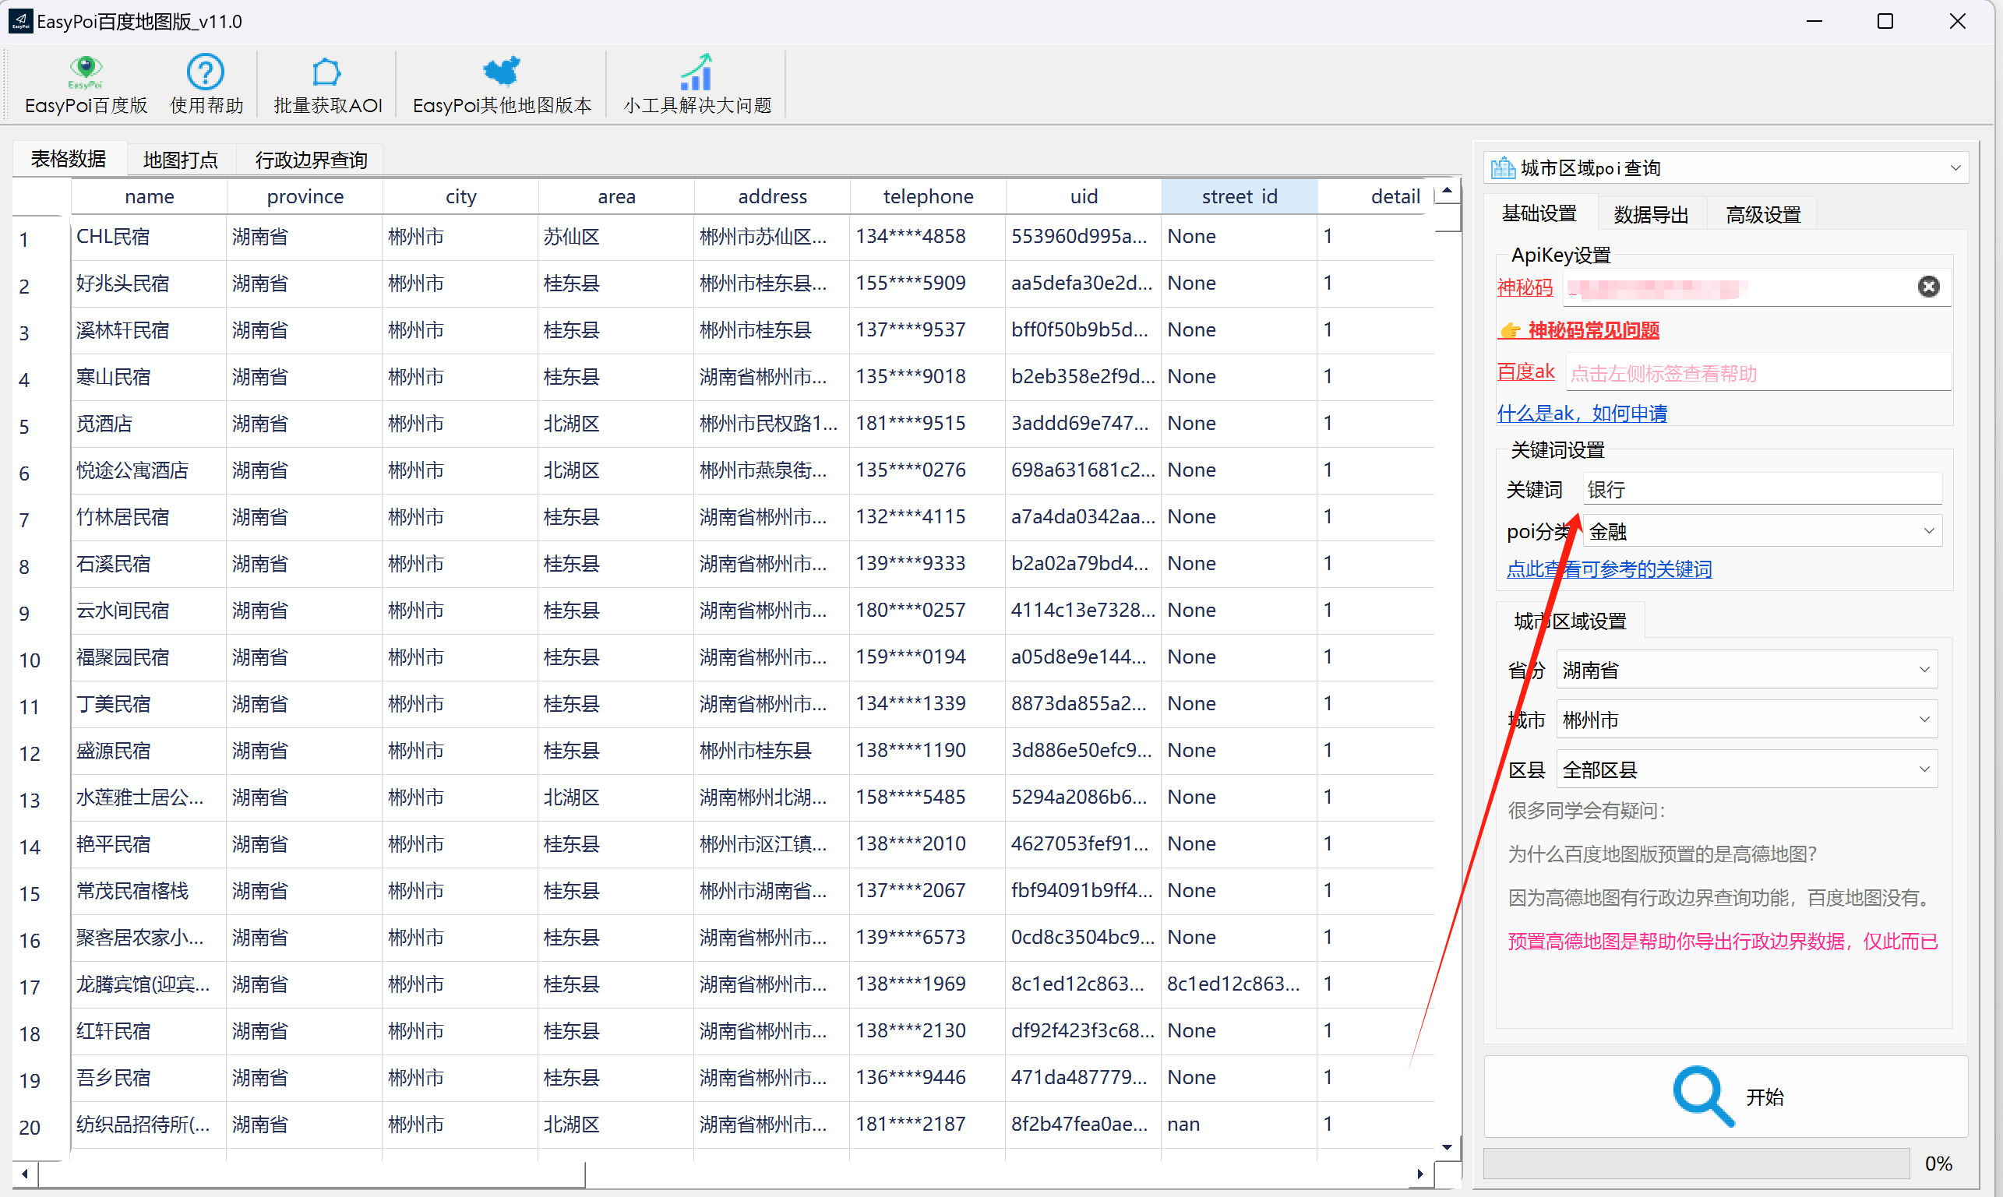This screenshot has height=1197, width=2003.
Task: Select street id cell 8c1ed12c863... in row 17
Action: pos(1239,984)
